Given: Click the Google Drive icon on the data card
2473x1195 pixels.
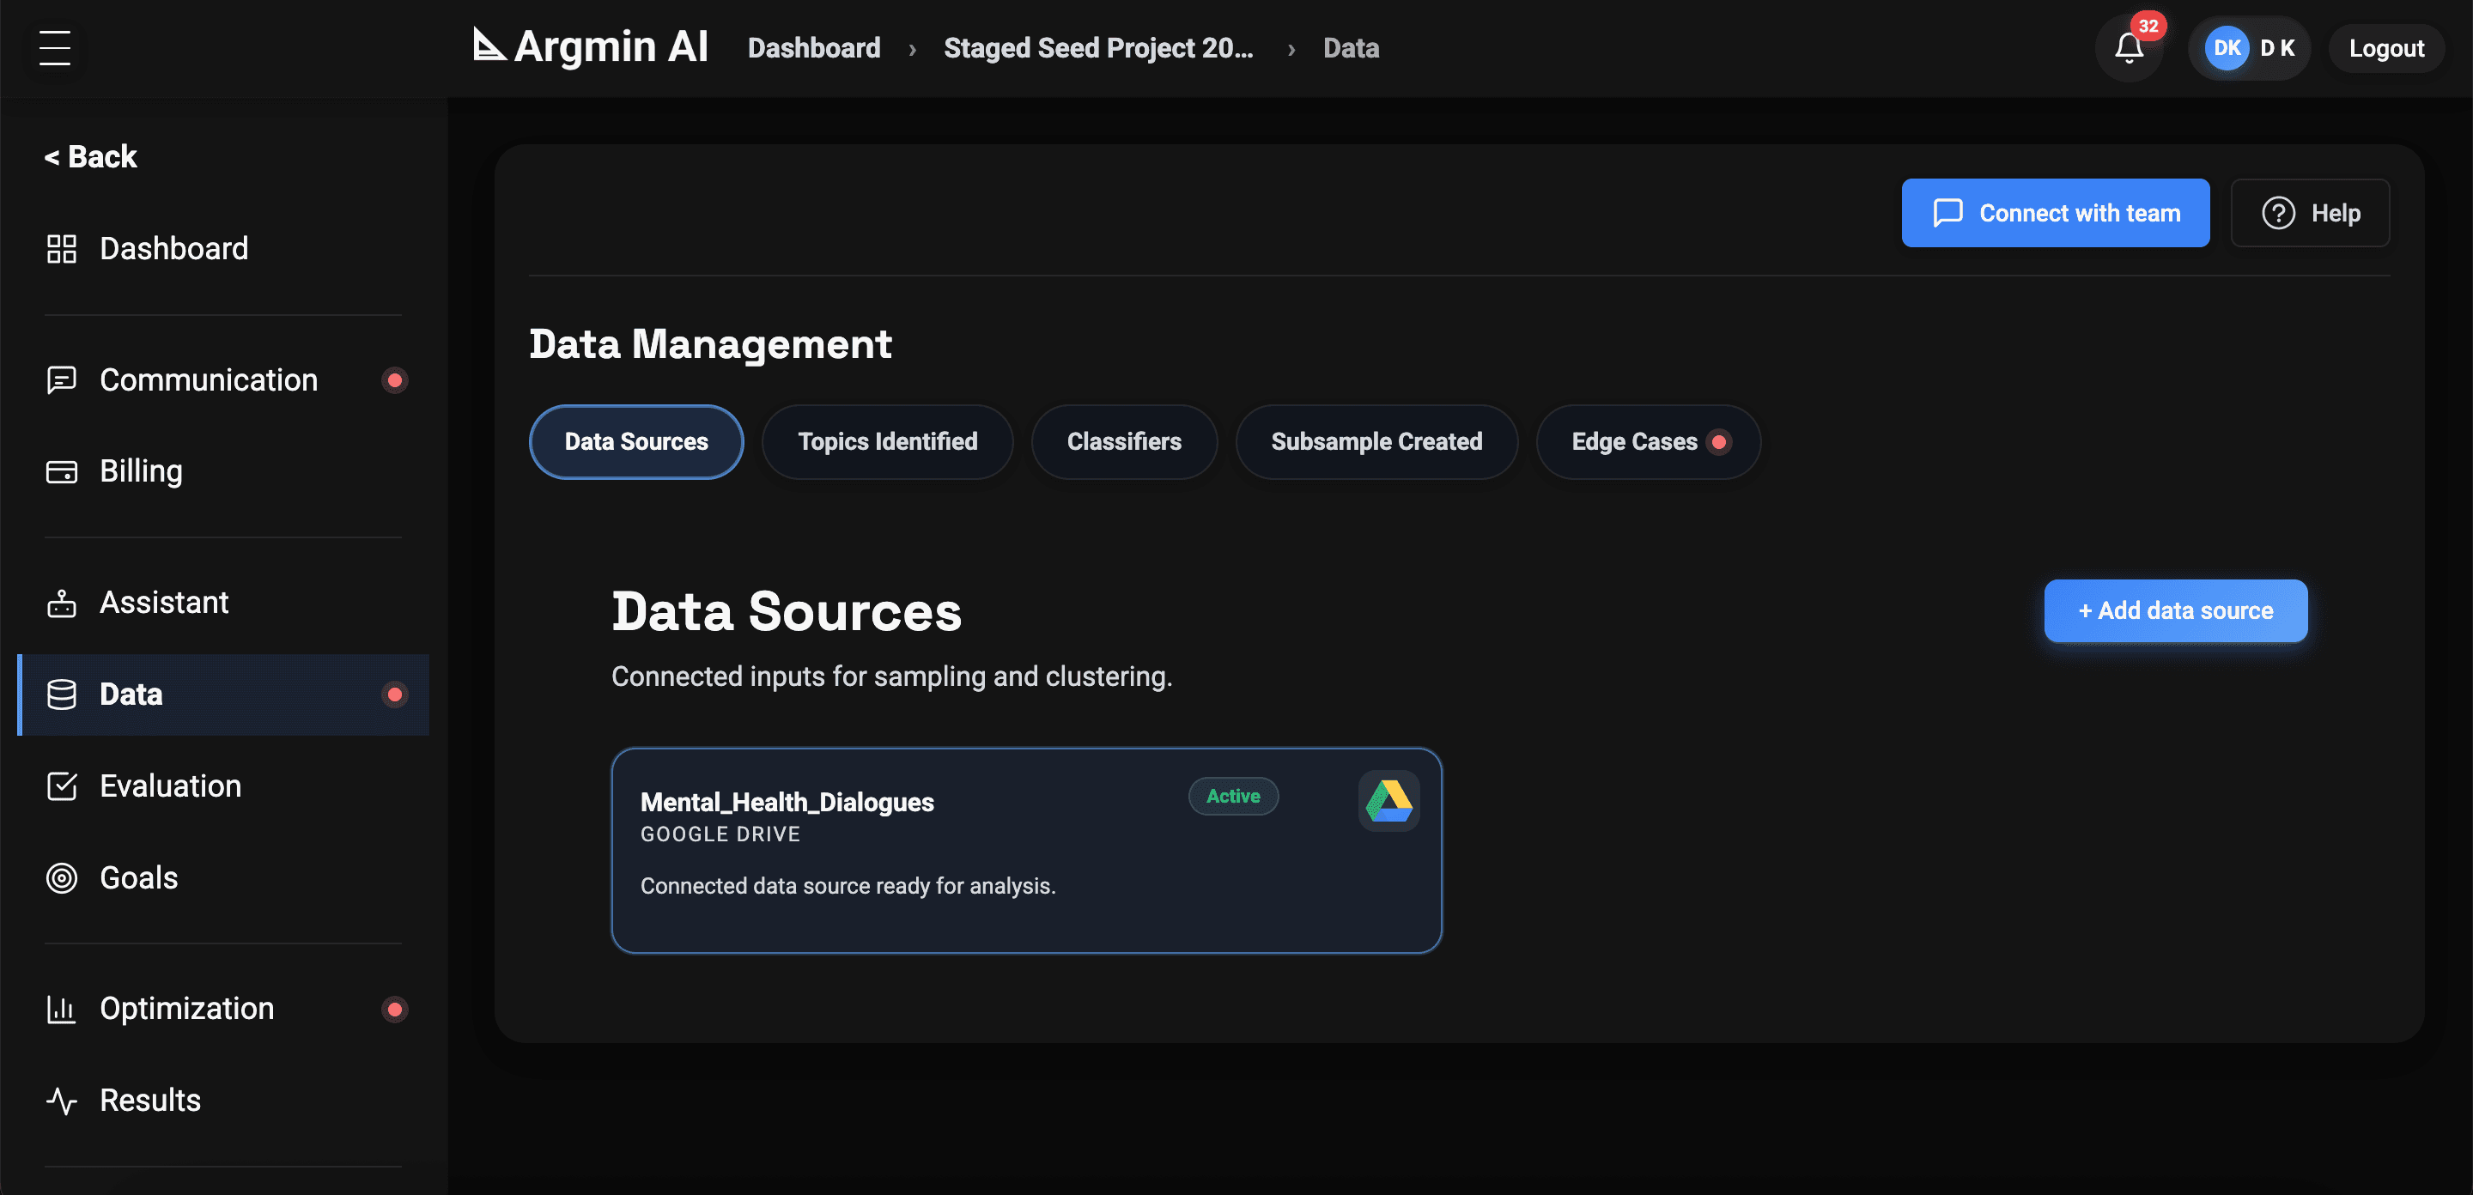Looking at the screenshot, I should (x=1388, y=798).
